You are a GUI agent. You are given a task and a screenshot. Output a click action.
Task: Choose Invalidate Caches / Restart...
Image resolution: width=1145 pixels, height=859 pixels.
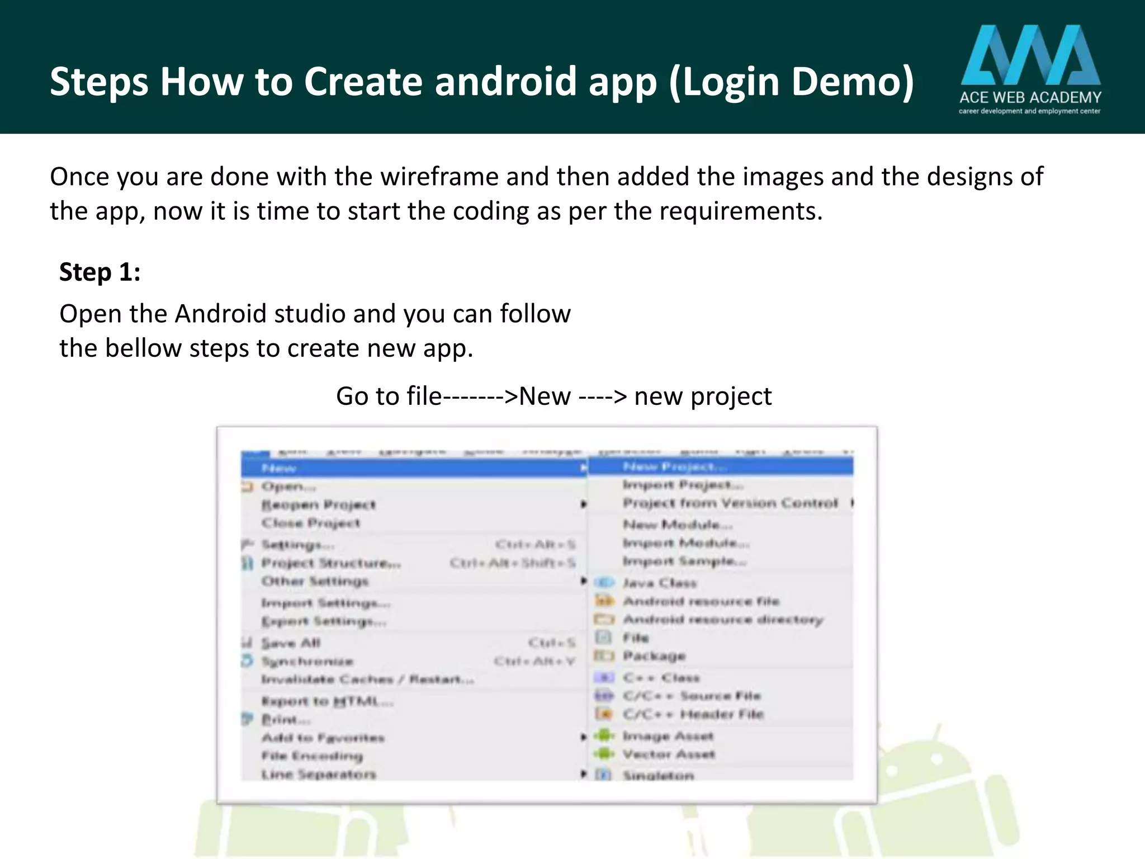coord(414,679)
